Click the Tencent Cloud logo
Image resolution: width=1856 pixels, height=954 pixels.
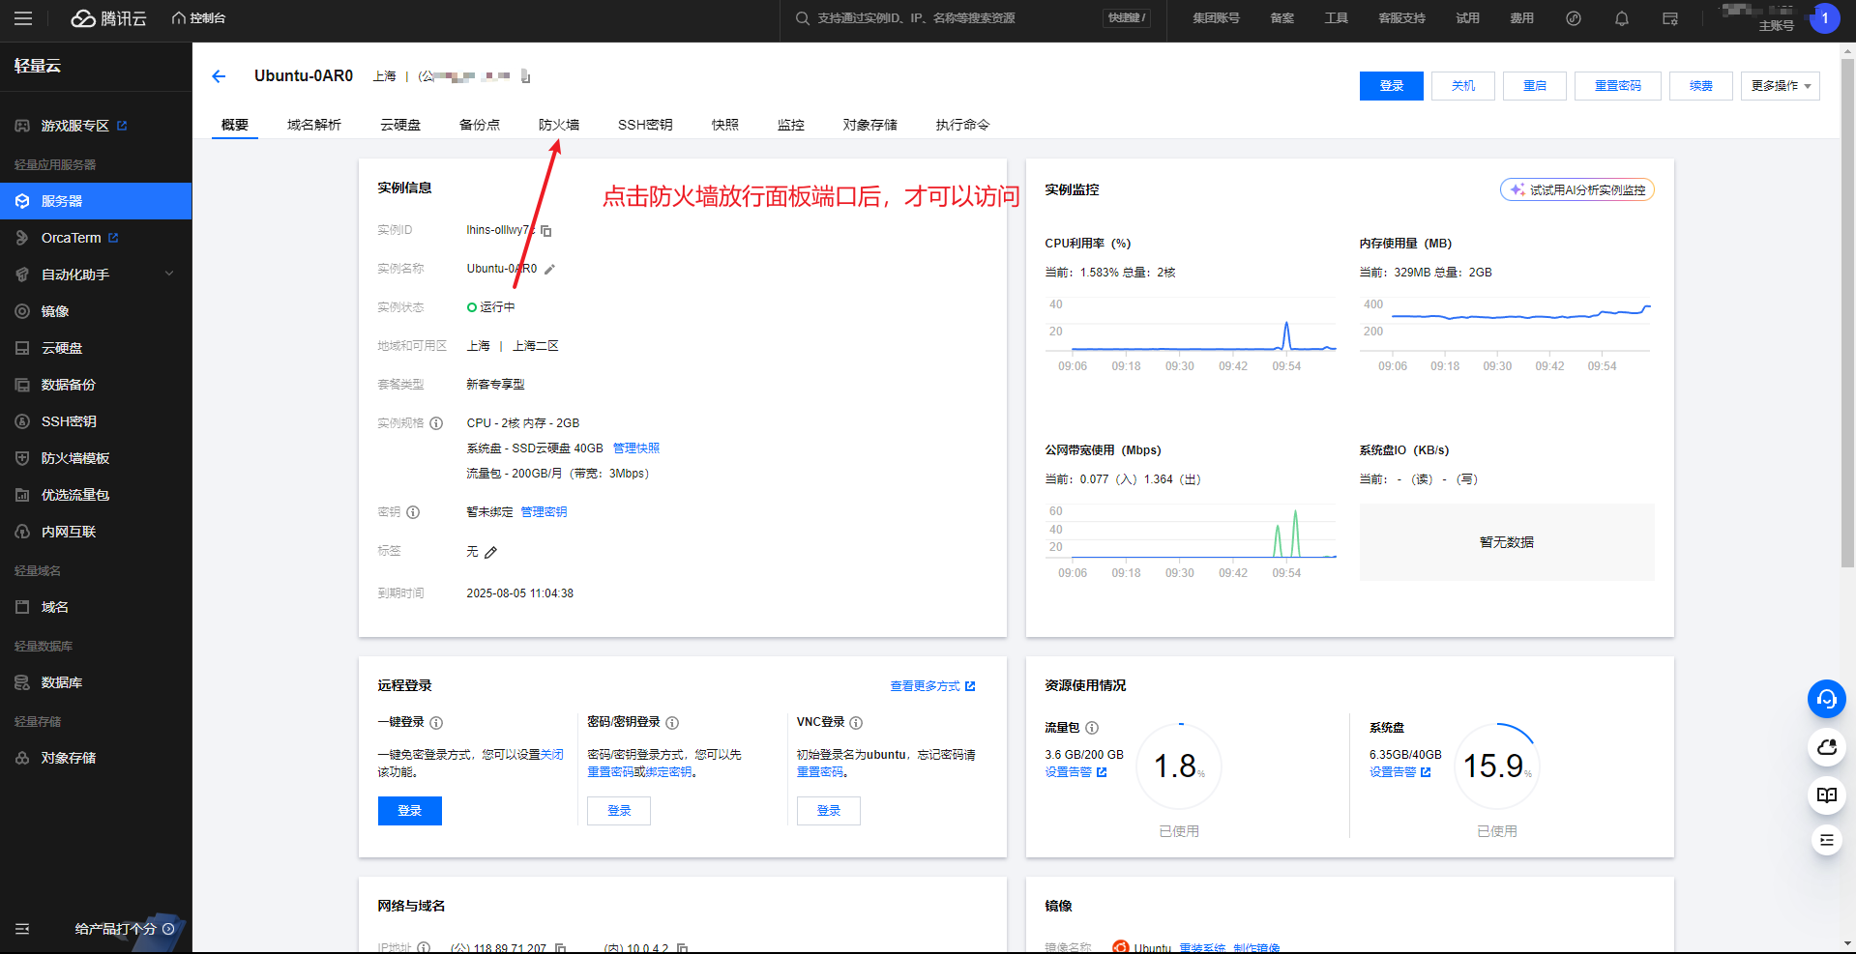[108, 18]
